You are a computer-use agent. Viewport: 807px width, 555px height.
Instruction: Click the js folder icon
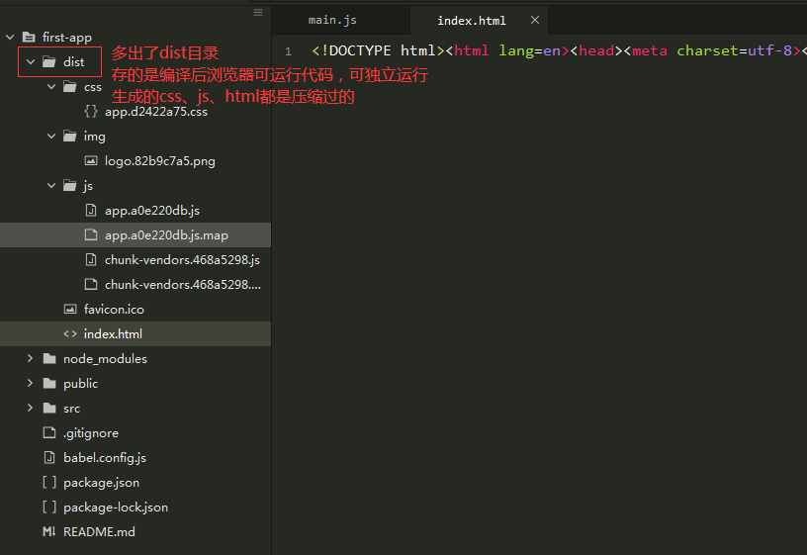[x=70, y=185]
